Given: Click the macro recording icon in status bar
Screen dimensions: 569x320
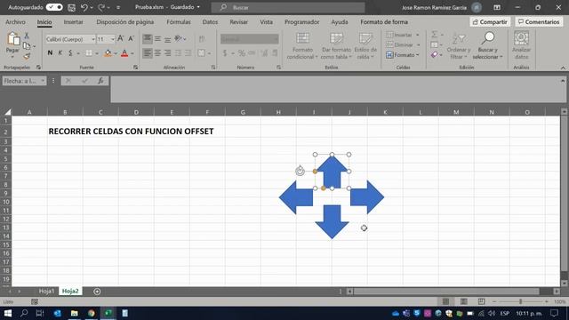Looking at the screenshot, I should 35,301.
